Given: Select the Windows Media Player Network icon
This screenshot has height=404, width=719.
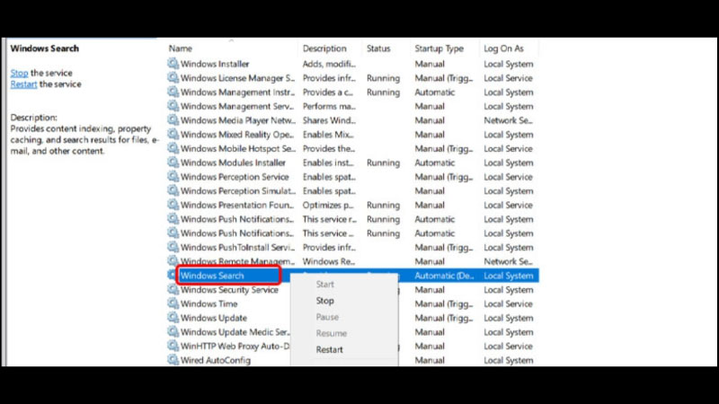Looking at the screenshot, I should pos(173,120).
